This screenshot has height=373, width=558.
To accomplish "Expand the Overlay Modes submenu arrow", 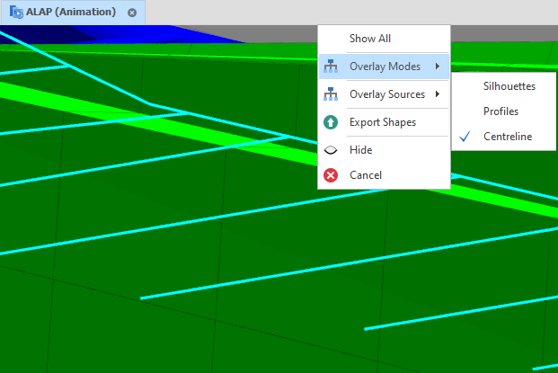I will coord(438,67).
